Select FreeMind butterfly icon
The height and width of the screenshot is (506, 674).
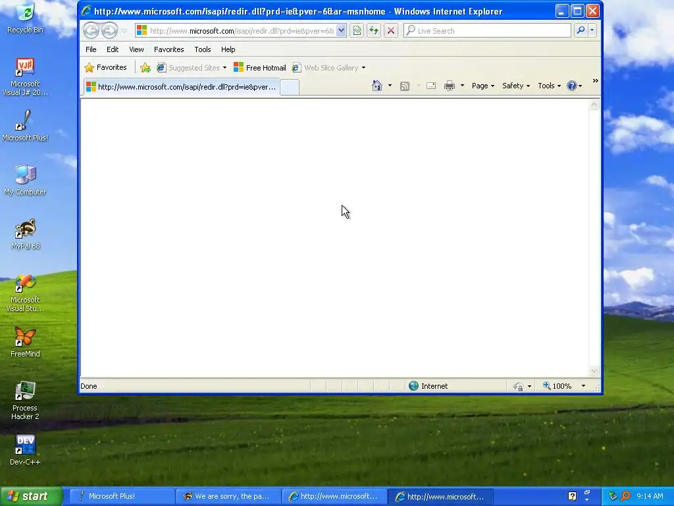(x=25, y=342)
